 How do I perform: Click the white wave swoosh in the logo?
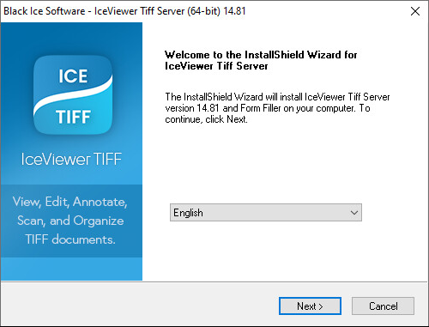point(73,96)
